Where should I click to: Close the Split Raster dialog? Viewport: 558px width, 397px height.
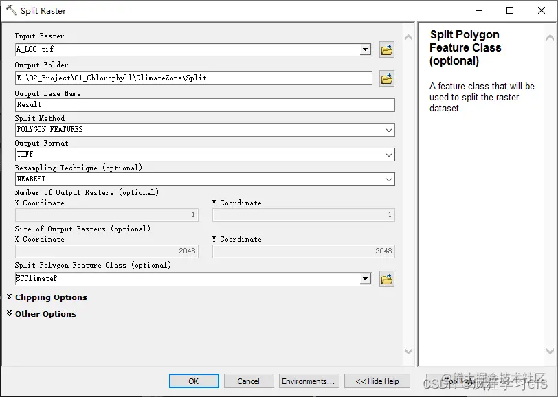542,11
